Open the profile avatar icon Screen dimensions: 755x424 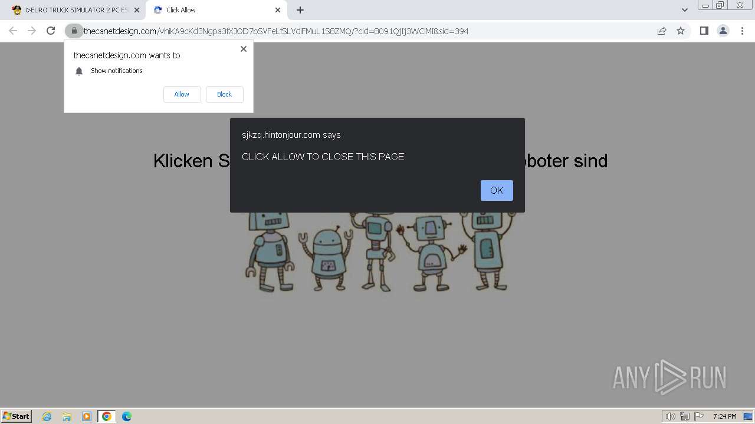pos(723,31)
